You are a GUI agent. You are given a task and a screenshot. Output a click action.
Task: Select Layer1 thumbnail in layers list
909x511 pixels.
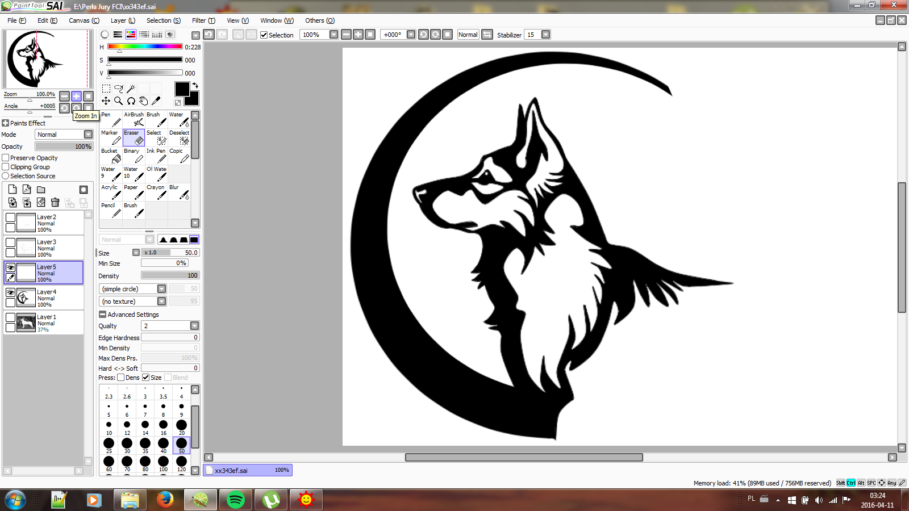click(x=26, y=322)
